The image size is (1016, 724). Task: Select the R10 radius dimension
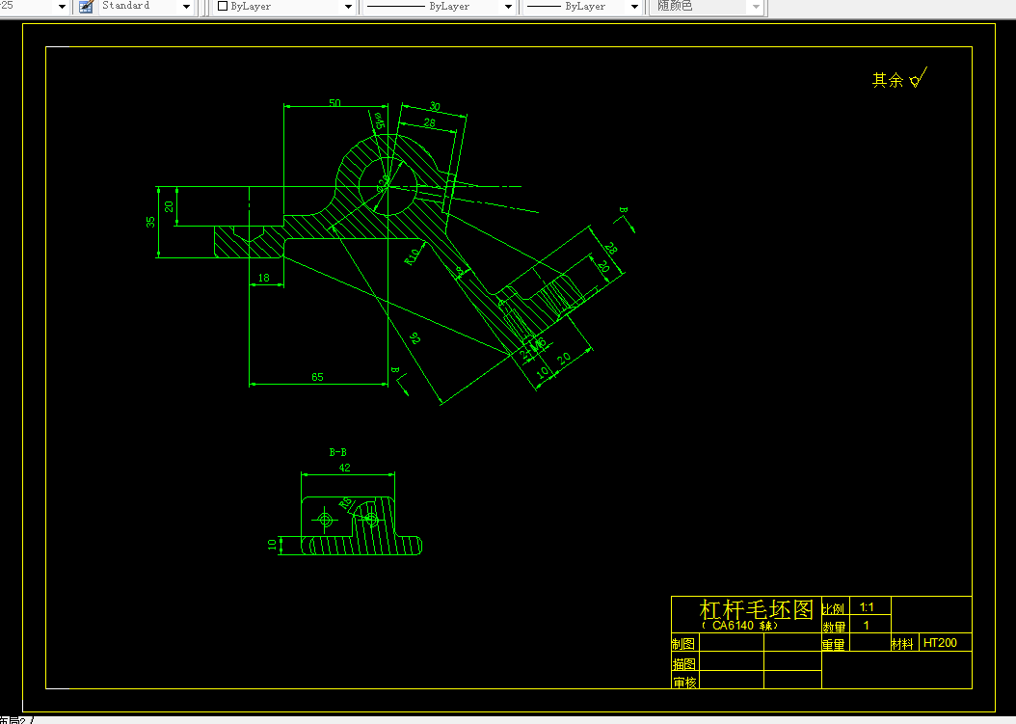413,256
